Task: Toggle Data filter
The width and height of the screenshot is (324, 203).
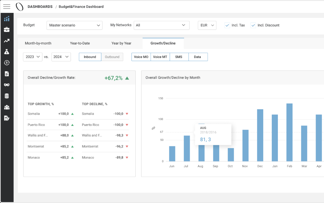Action: coord(198,57)
